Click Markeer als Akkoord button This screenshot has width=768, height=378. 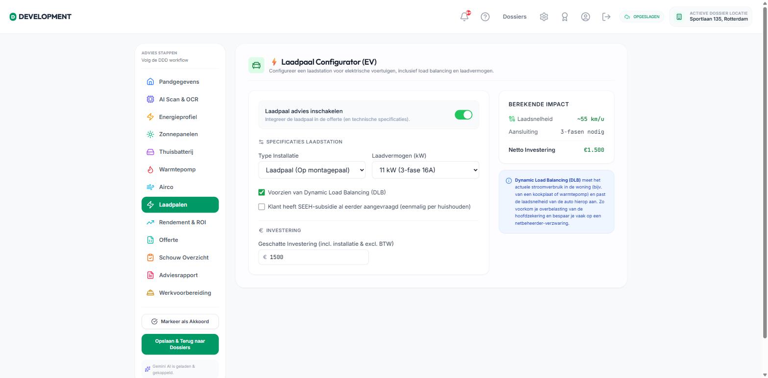coord(180,322)
